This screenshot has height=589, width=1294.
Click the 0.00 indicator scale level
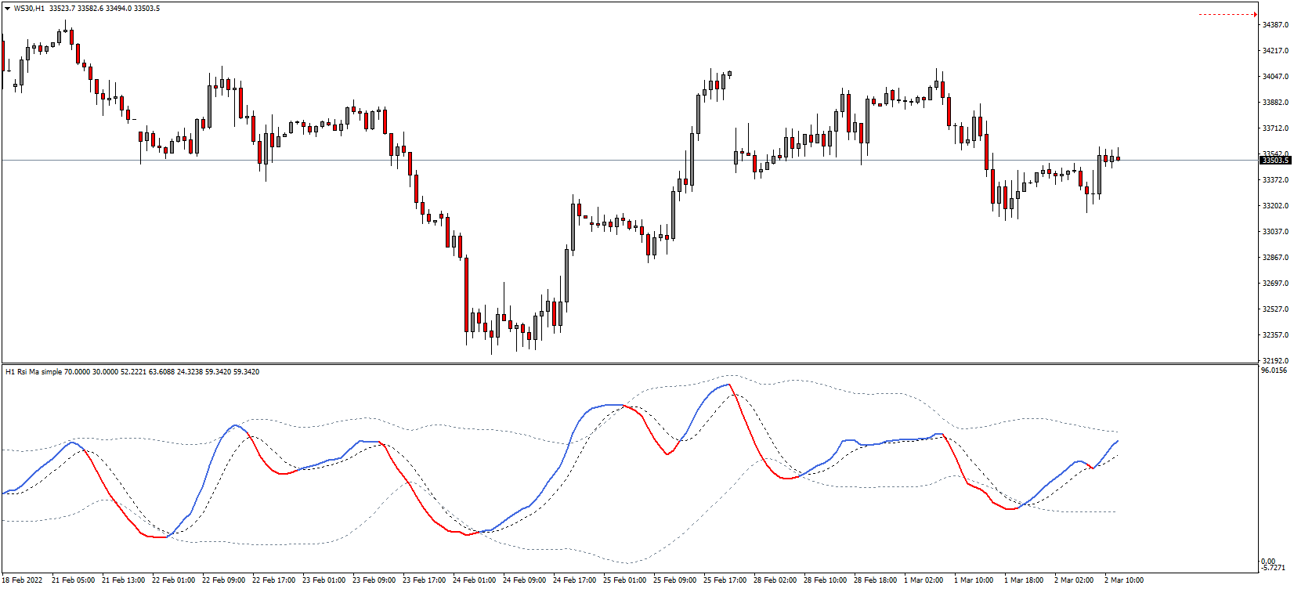(x=1268, y=562)
